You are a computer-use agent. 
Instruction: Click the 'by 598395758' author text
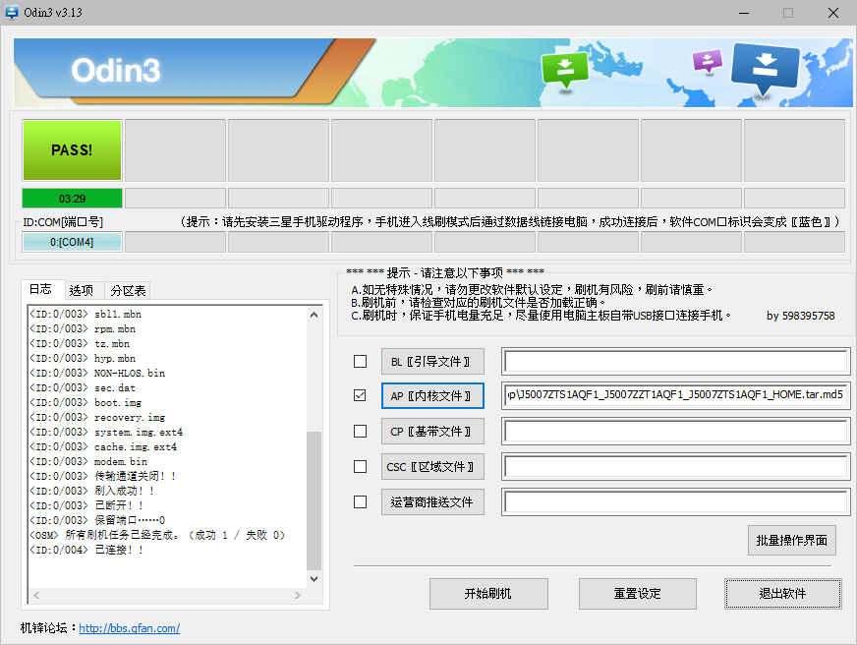click(801, 316)
